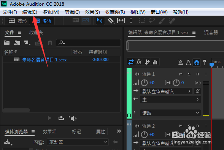Show the spectral frequency display
This screenshot has height=150, width=224.
coord(76,20)
